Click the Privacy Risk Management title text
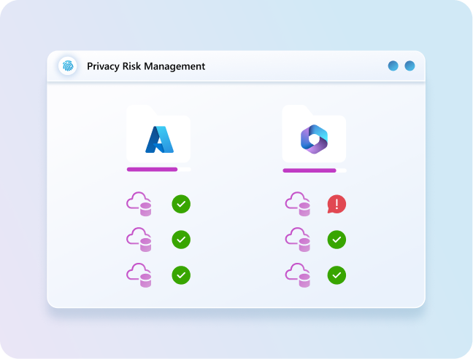Image resolution: width=473 pixels, height=359 pixels. point(146,66)
